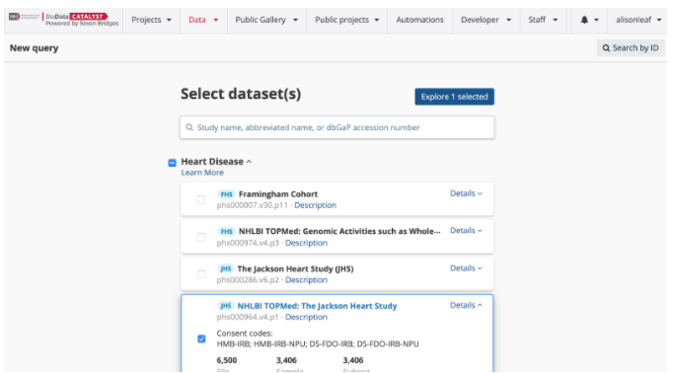Viewport: 673px width, 373px height.
Task: Click the 6,500 file count value
Action: (227, 360)
